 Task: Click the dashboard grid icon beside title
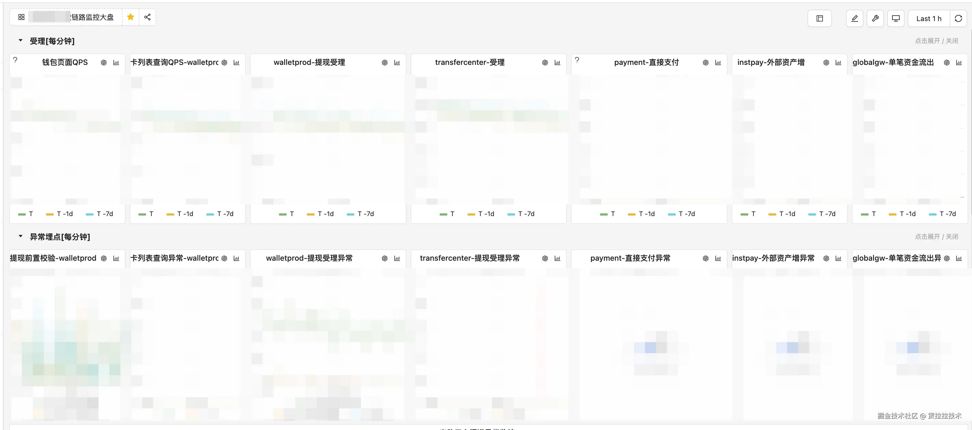tap(21, 17)
